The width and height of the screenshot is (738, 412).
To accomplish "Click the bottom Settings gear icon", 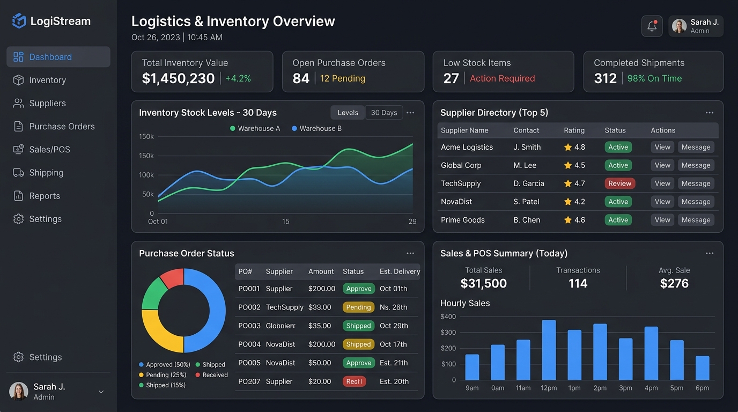I will click(18, 357).
